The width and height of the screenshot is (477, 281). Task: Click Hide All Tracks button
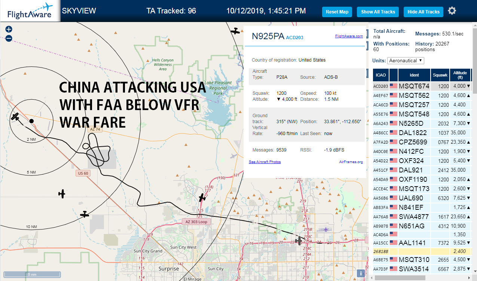coord(424,12)
